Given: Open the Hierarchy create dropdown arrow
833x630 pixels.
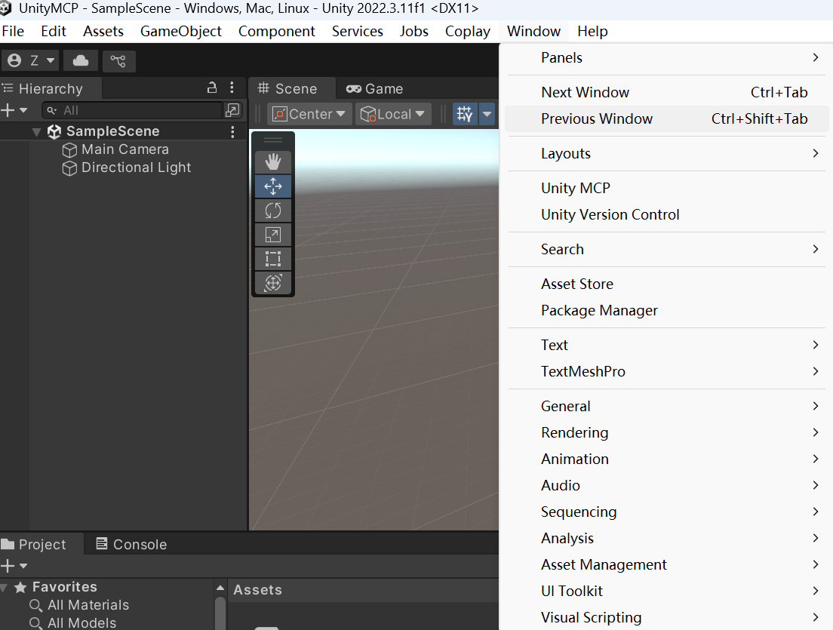Looking at the screenshot, I should coord(23,110).
